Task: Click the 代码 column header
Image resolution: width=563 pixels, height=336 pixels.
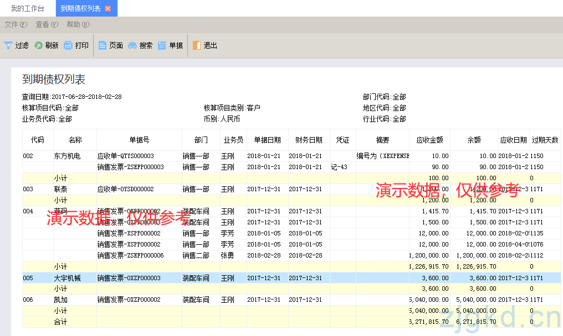Action: coord(38,140)
